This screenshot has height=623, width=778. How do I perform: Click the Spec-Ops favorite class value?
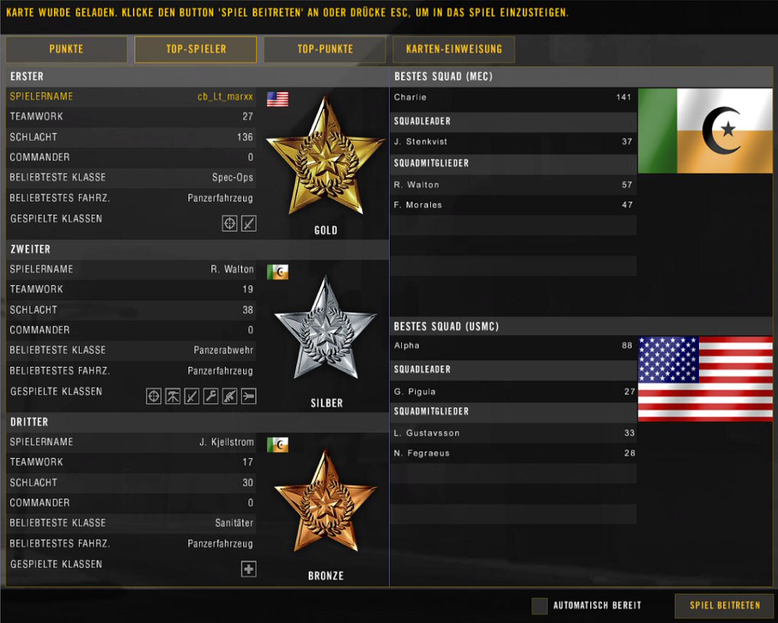tap(233, 178)
